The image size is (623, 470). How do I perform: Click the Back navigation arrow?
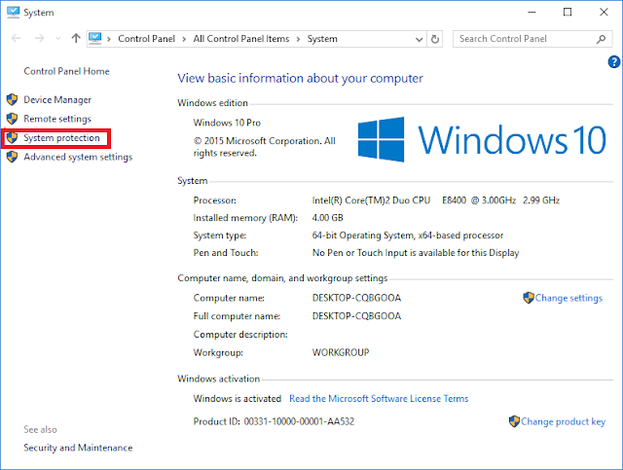(16, 39)
